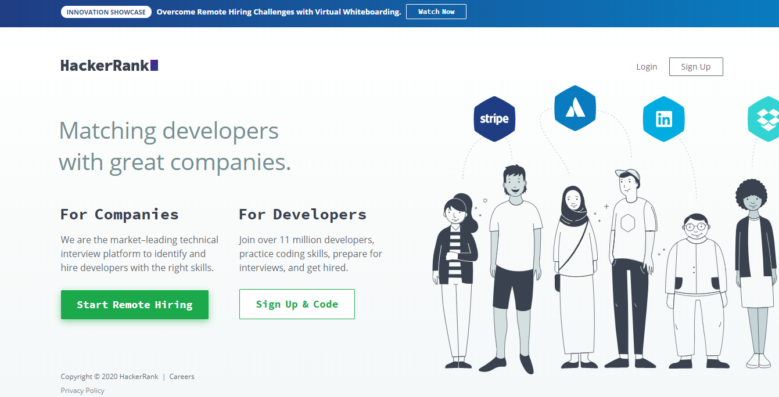Click the Atlassian hexagon logo
The width and height of the screenshot is (779, 397).
(575, 108)
